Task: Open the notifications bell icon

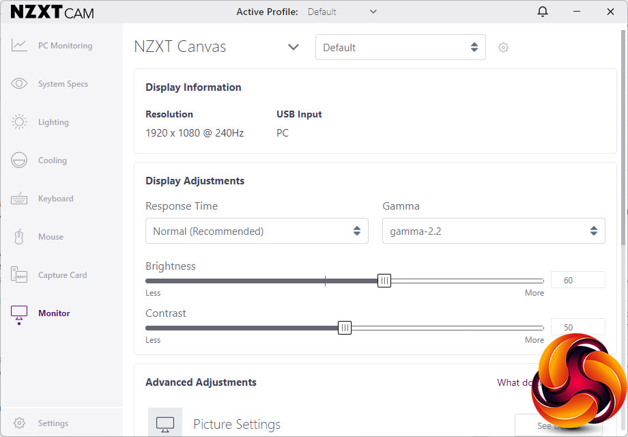Action: (x=543, y=12)
